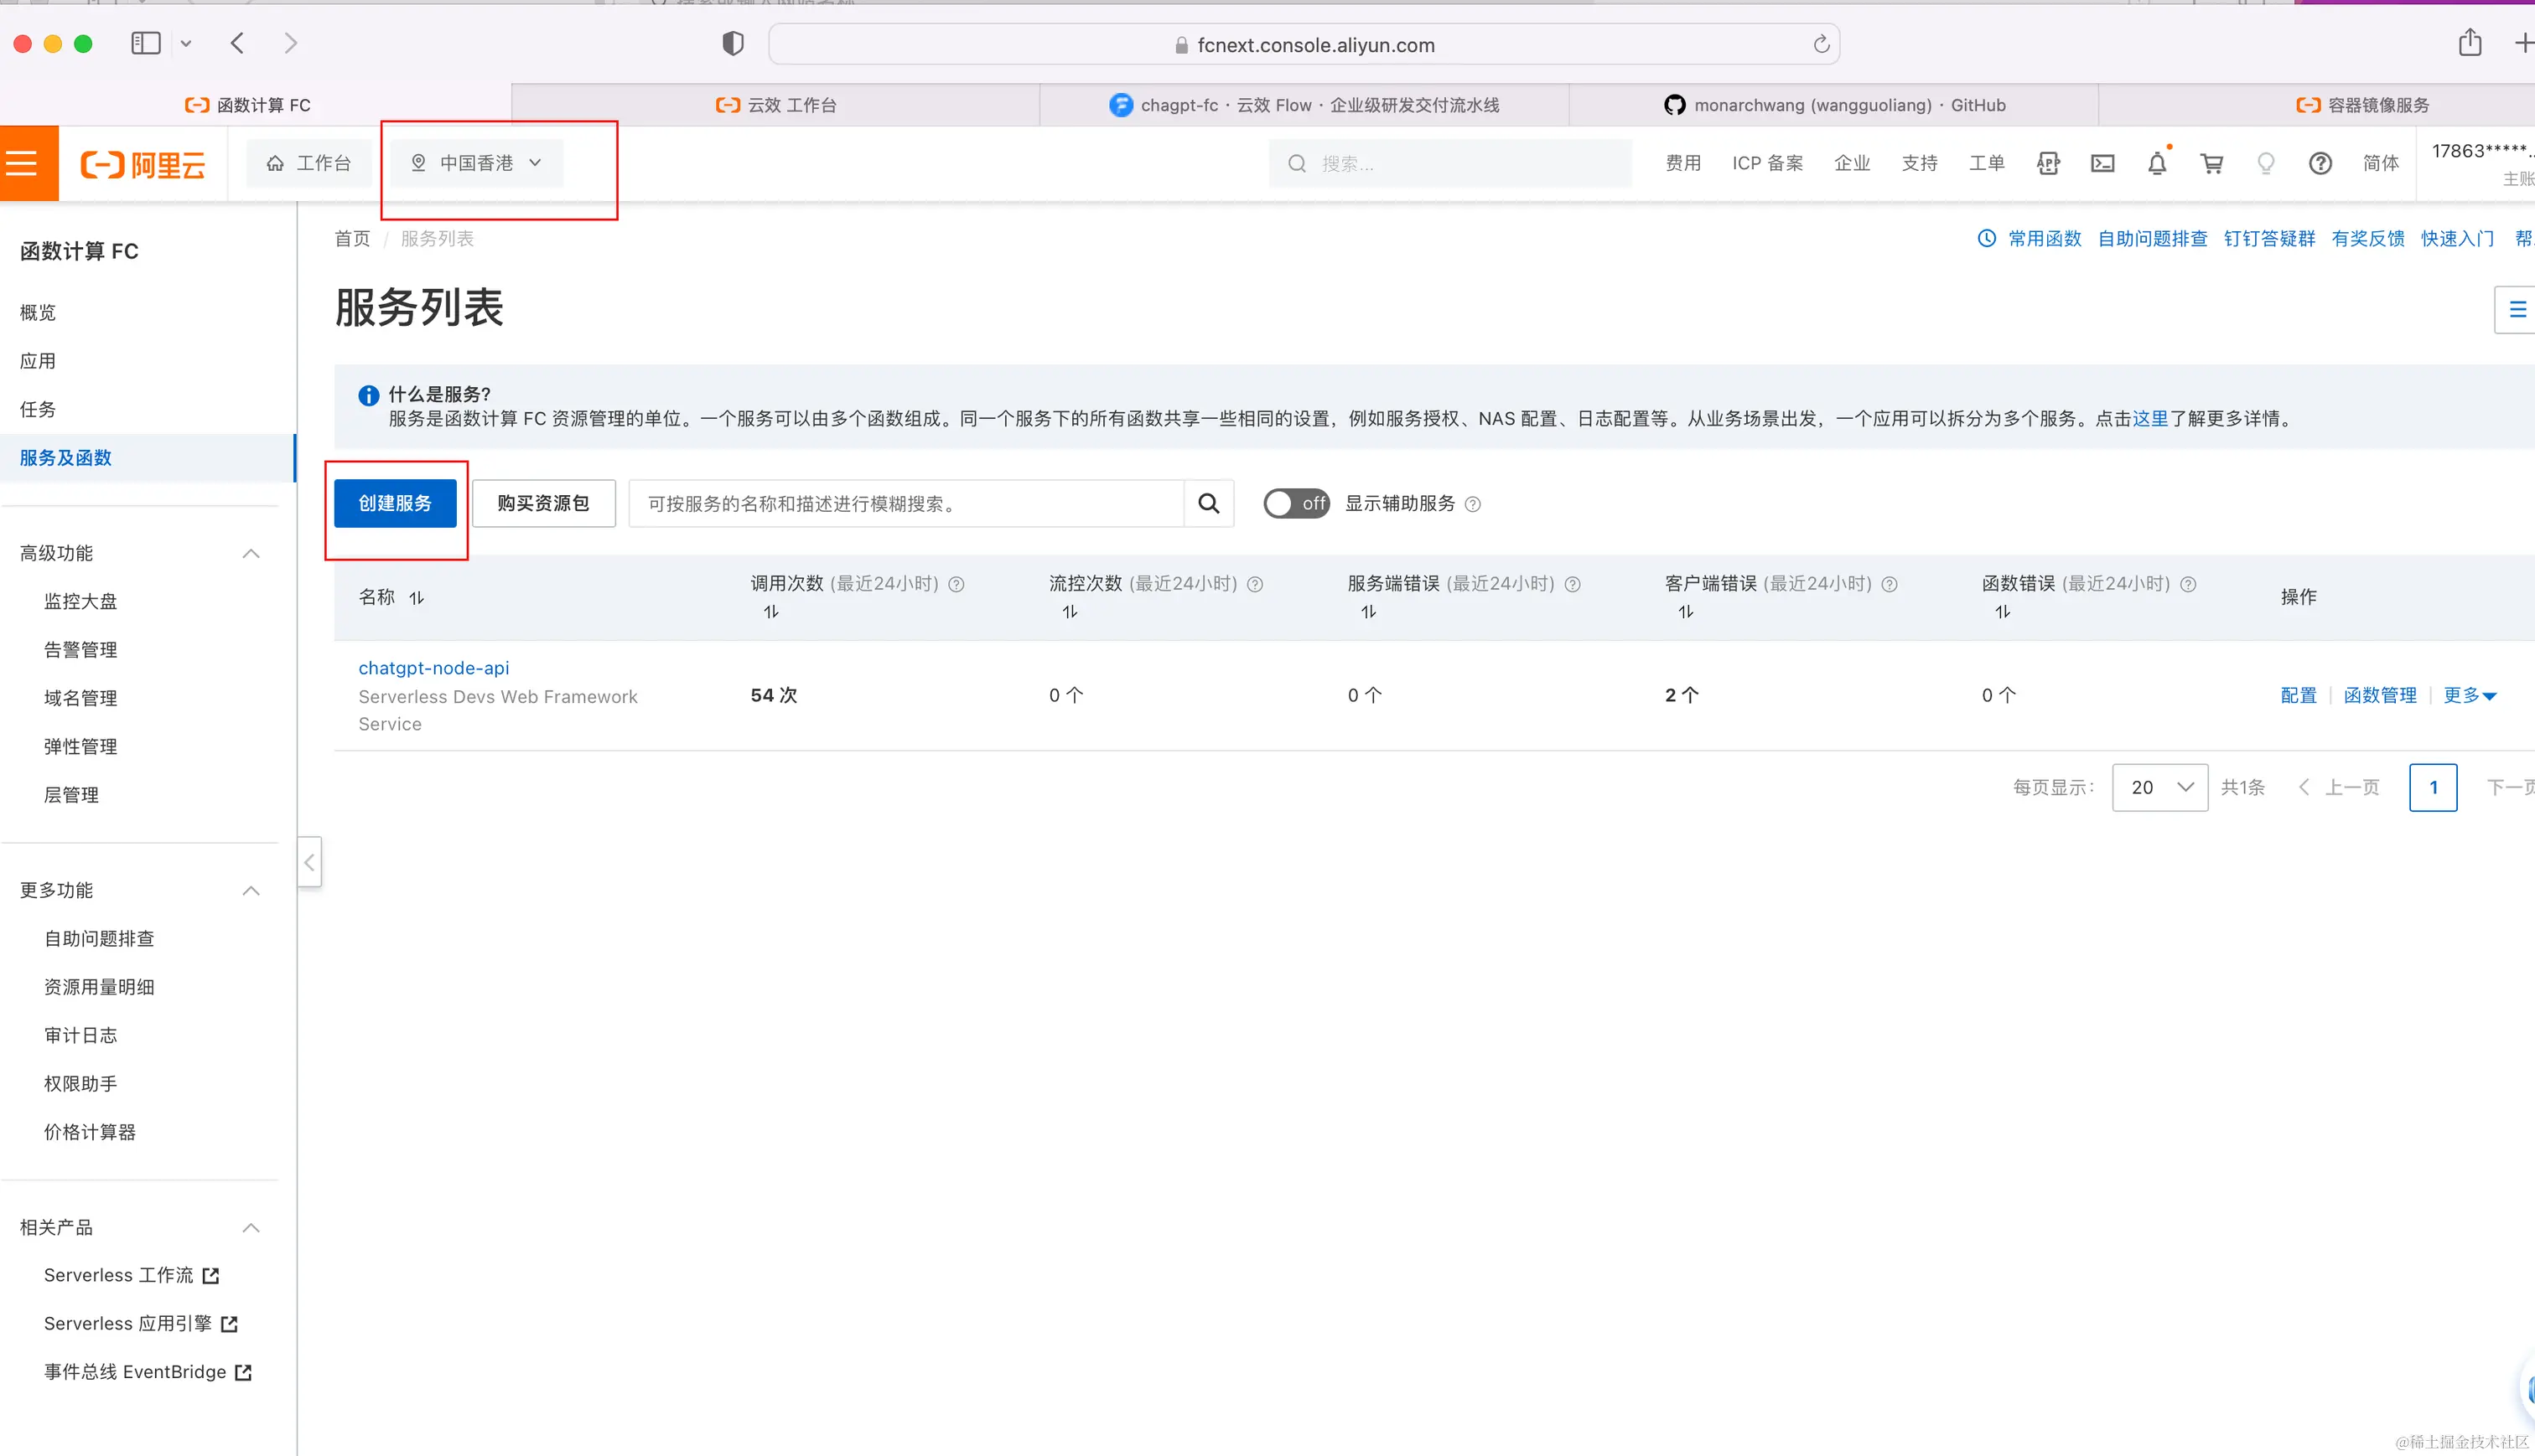Open the chatgpt-node-api service link
Image resolution: width=2535 pixels, height=1456 pixels.
pos(433,667)
